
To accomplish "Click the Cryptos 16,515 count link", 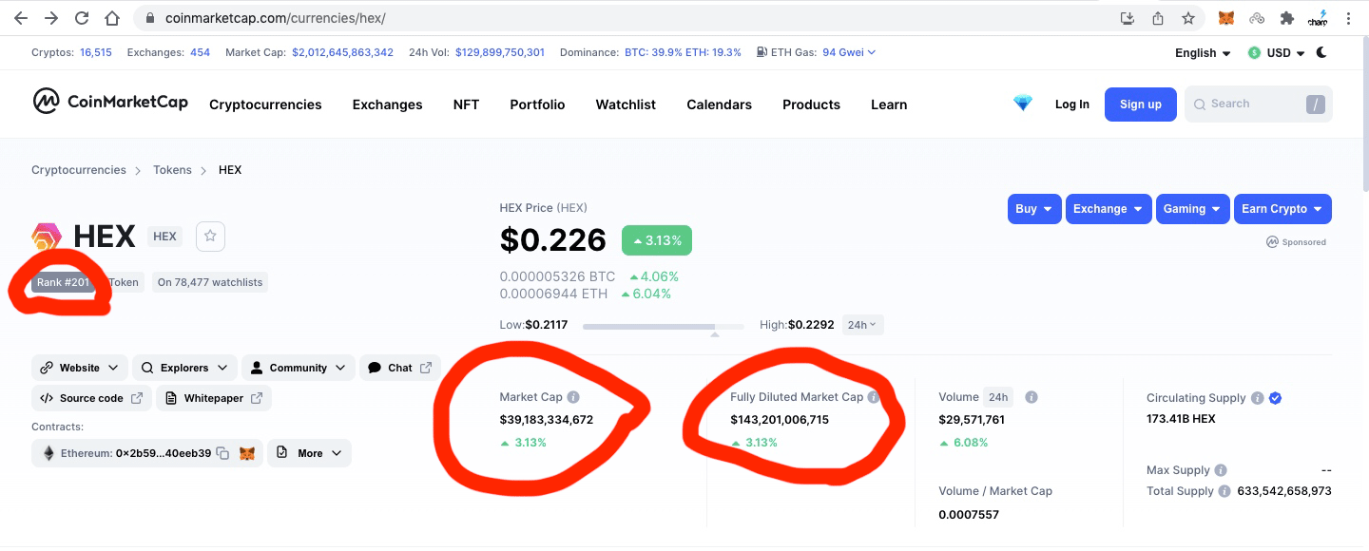I will click(x=96, y=52).
